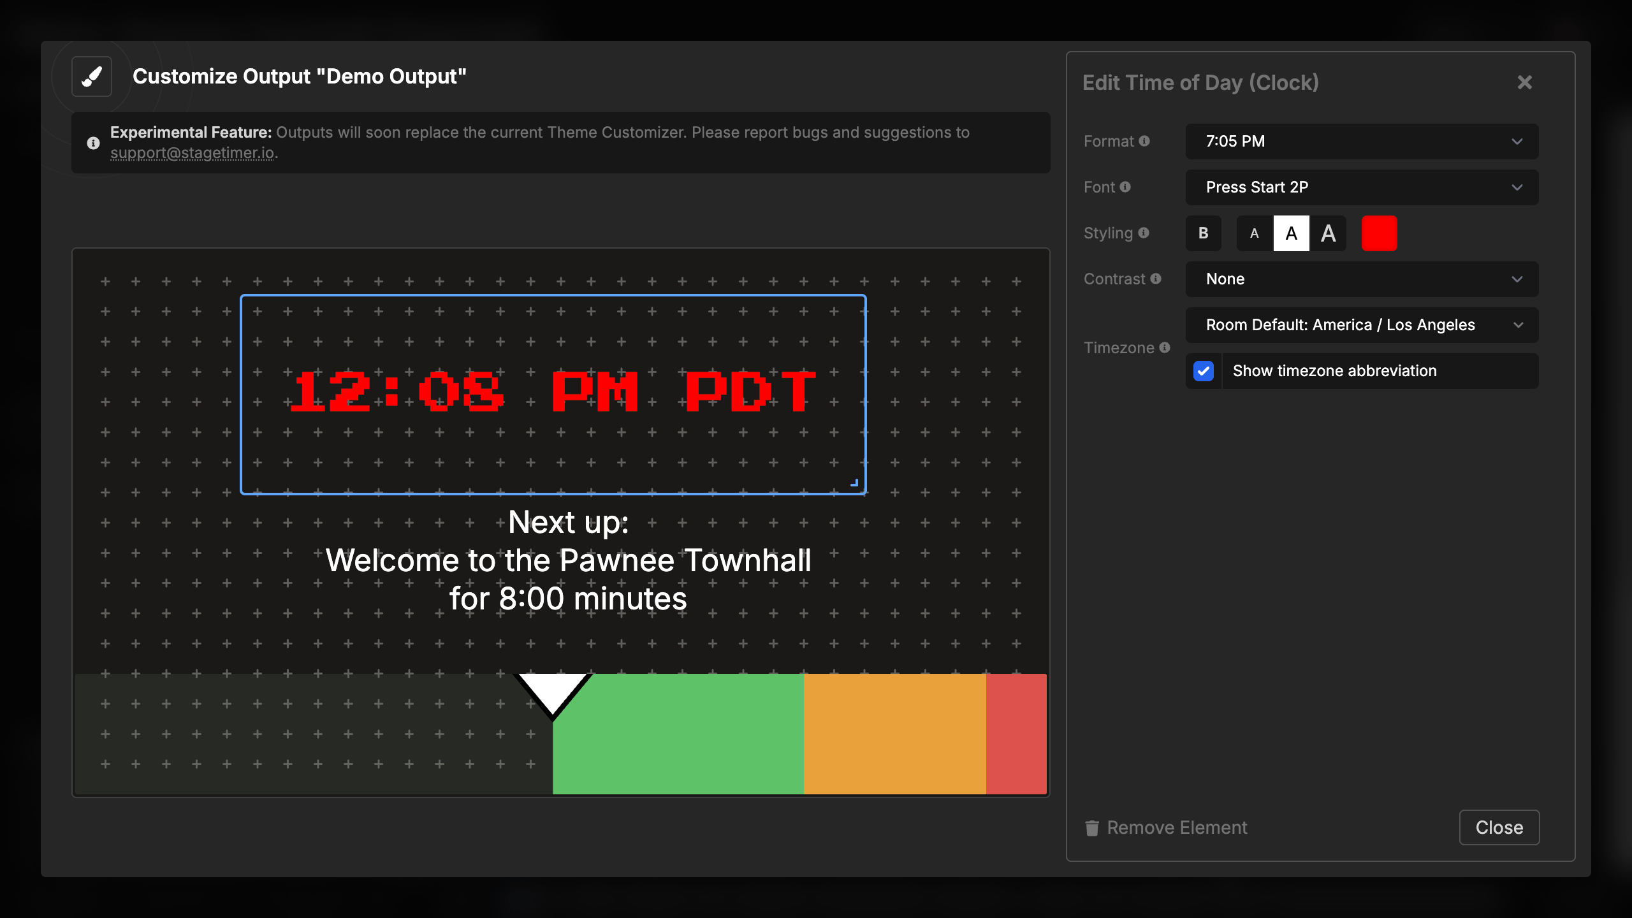Select the large font size A
1632x918 pixels.
tap(1329, 233)
